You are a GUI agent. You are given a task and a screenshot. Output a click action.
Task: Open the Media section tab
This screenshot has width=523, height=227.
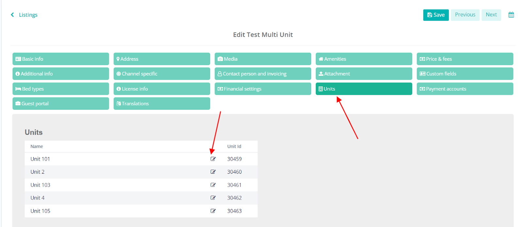[x=262, y=59]
